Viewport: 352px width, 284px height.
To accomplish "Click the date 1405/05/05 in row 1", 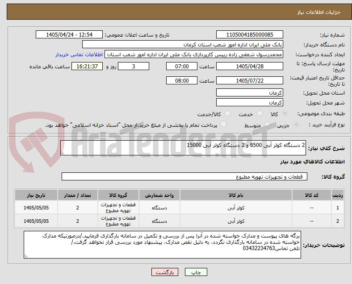I will pyautogui.click(x=36, y=208).
